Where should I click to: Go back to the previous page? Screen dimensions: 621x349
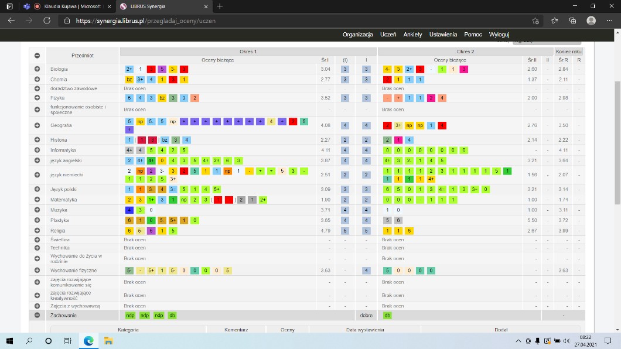click(x=11, y=20)
